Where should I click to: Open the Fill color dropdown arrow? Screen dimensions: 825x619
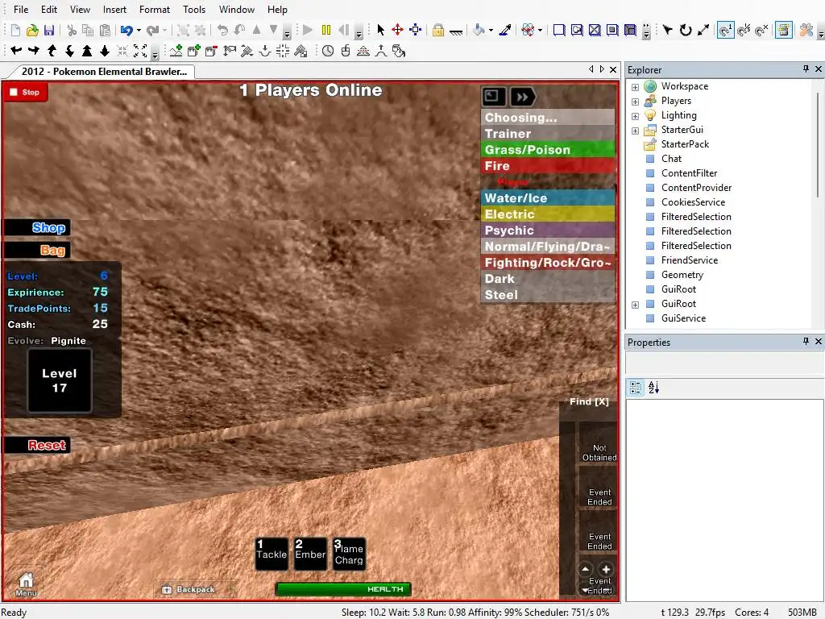point(491,31)
